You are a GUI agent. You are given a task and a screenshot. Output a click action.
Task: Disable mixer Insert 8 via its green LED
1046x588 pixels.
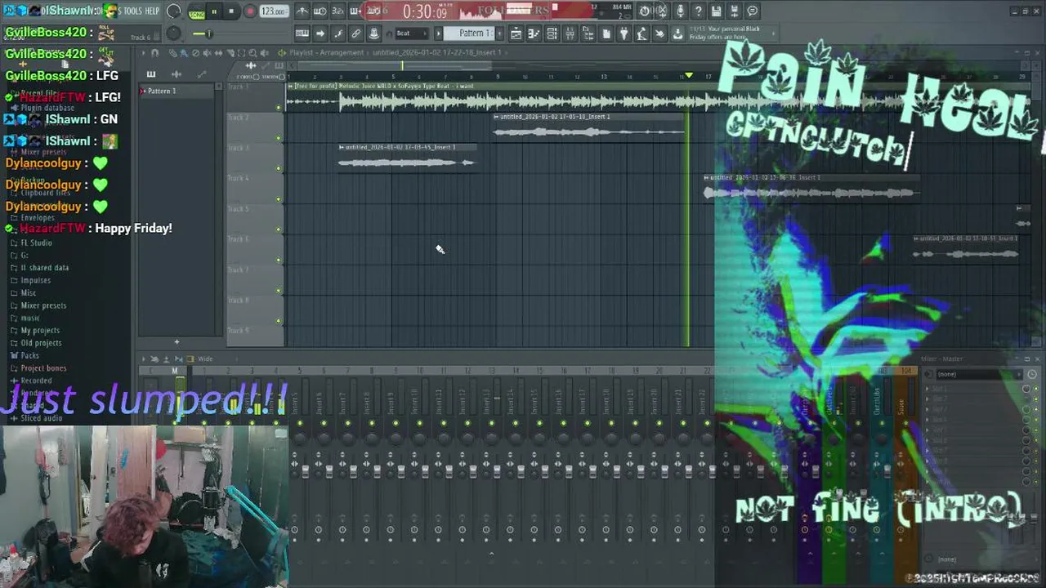(372, 423)
